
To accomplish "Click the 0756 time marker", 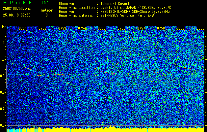I will (x=121, y=28).
